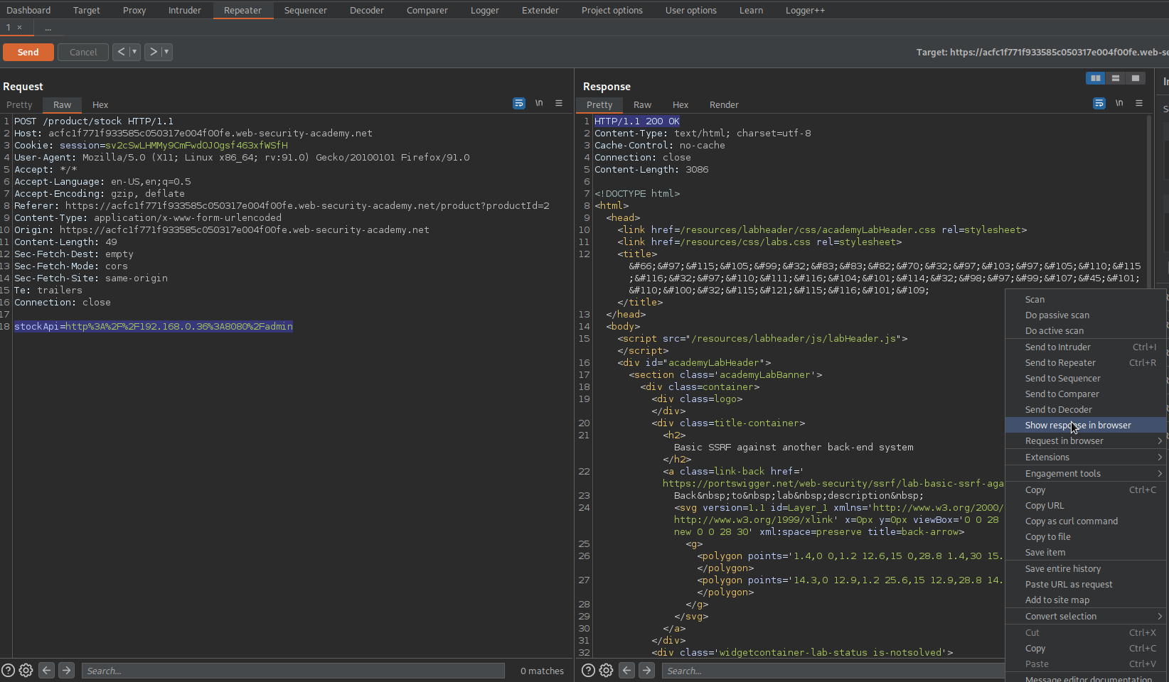Image resolution: width=1169 pixels, height=682 pixels.
Task: Open the Response editor options menu
Action: click(1139, 104)
